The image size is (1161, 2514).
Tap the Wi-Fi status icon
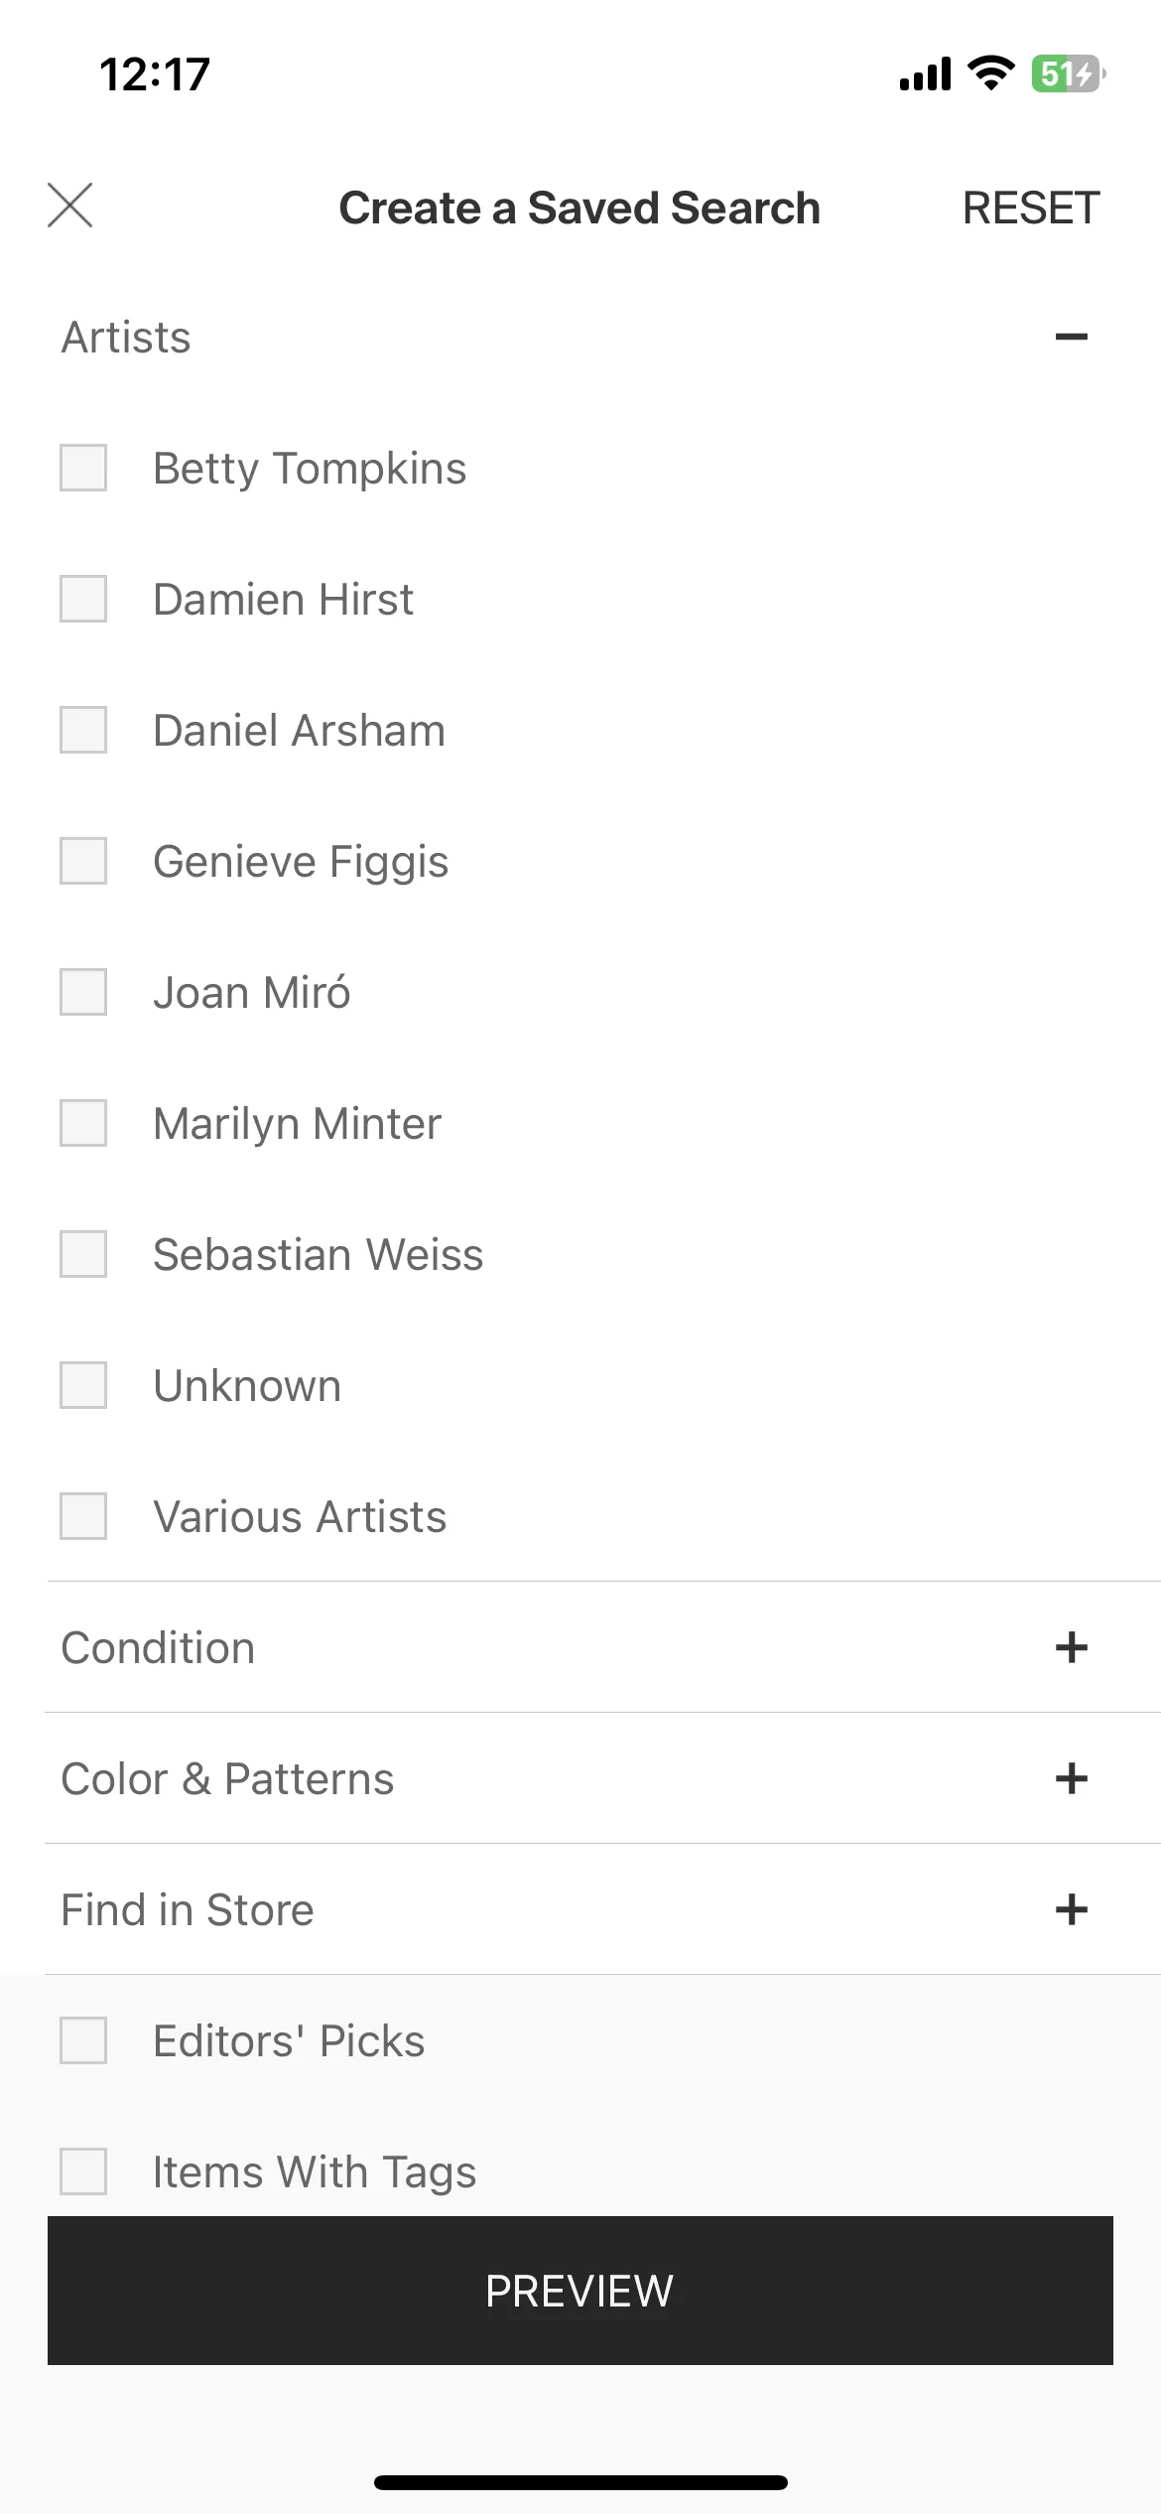[x=990, y=73]
